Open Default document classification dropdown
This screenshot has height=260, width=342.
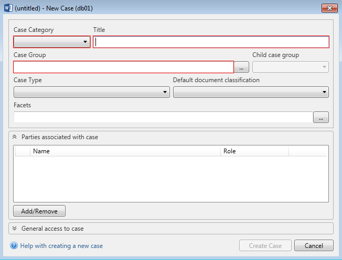tap(251, 92)
